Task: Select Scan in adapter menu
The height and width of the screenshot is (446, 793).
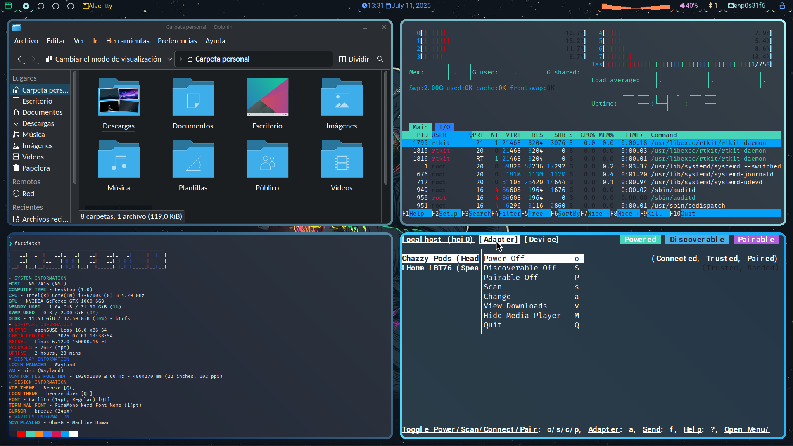Action: point(533,287)
